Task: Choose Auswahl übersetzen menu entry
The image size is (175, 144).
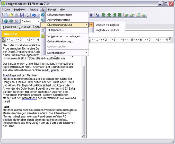Action: 65,20
